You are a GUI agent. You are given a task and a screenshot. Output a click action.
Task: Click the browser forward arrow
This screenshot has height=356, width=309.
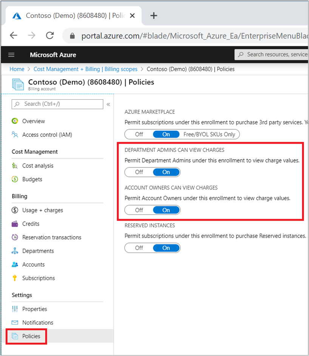(x=31, y=35)
